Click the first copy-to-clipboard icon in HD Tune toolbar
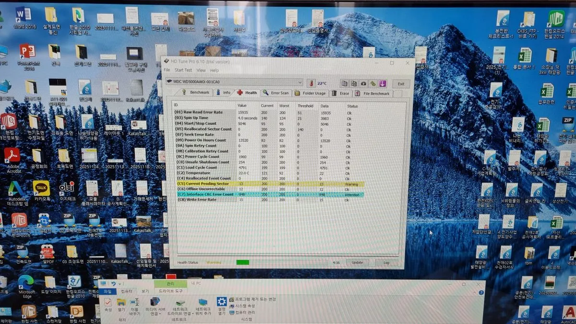576x324 pixels. 345,83
